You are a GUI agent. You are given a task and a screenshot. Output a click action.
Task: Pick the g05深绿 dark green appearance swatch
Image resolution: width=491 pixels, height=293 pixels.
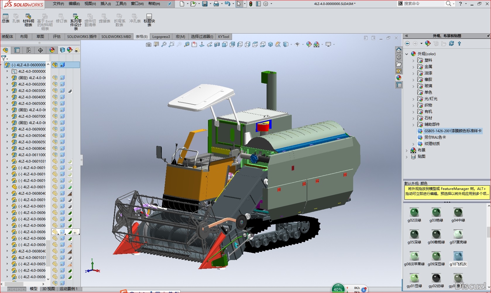414,237
